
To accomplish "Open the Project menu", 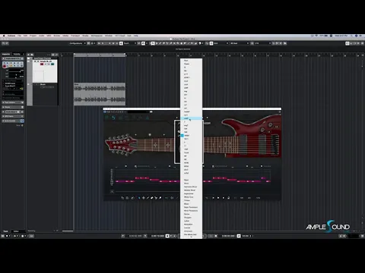I will click(33, 36).
